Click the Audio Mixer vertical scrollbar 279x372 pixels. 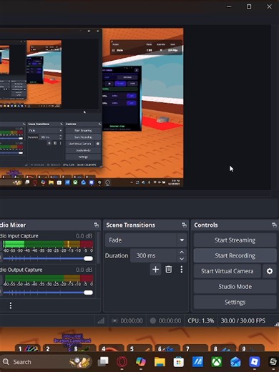pos(98,248)
